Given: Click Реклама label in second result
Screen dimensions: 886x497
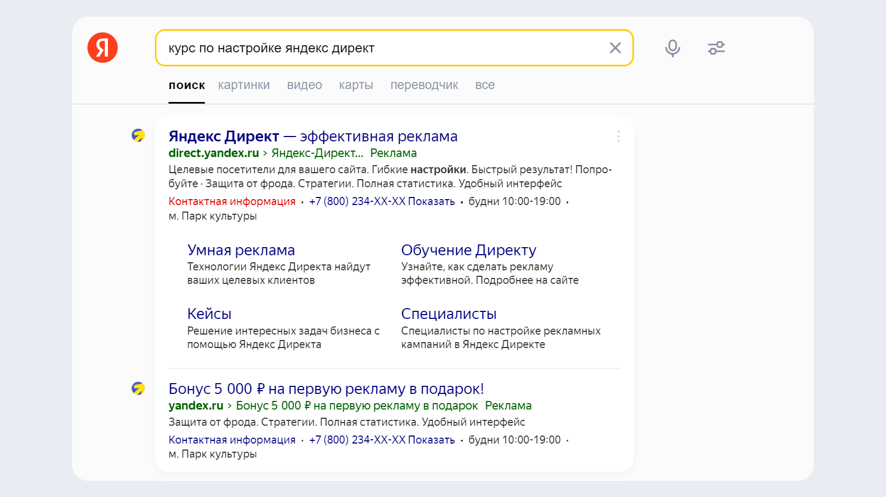Looking at the screenshot, I should point(508,406).
